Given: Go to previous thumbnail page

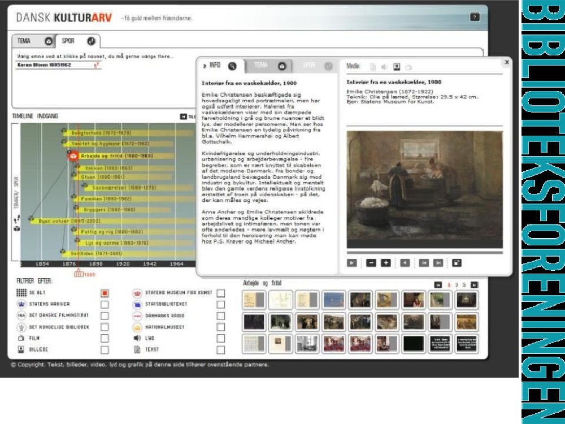Looking at the screenshot, I should tap(438, 285).
